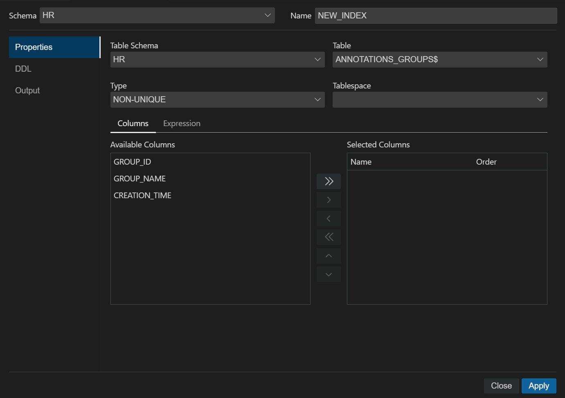Click the move-down arrow in the shuttle
Image resolution: width=565 pixels, height=398 pixels.
(x=329, y=274)
